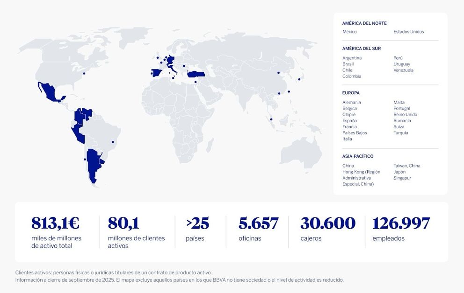Select Spain on the world map
This screenshot has width=464, height=293.
point(156,71)
